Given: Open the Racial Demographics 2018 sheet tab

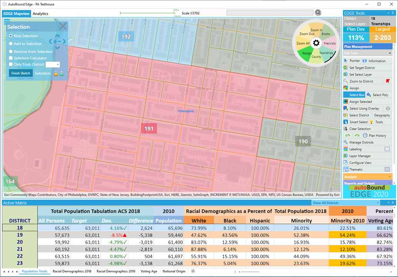Looking at the screenshot, I should coord(72,271).
